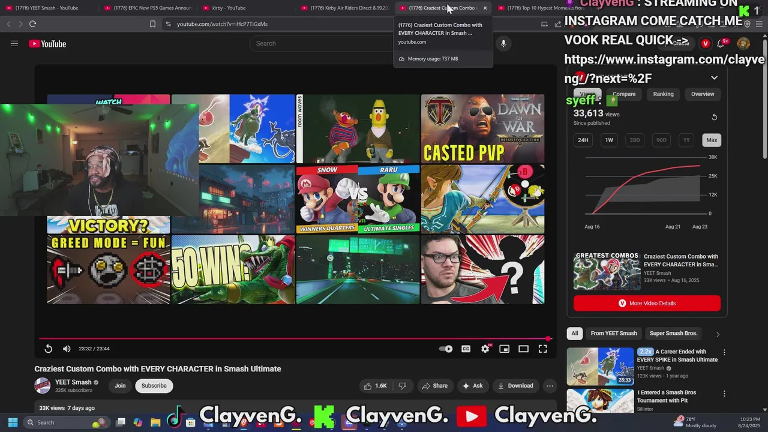768x432 pixels.
Task: Show more filter chips with the right arrow
Action: point(718,334)
